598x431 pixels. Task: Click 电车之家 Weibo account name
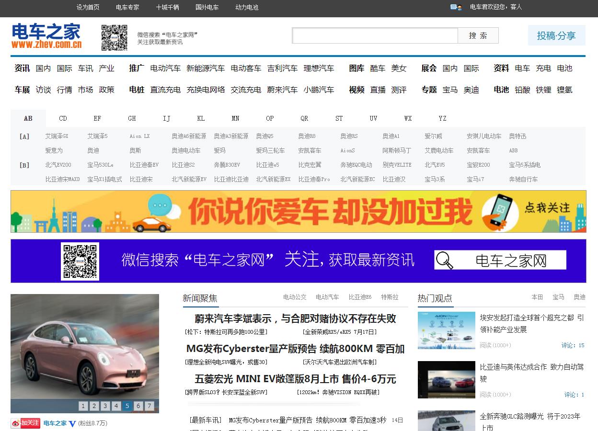55,423
